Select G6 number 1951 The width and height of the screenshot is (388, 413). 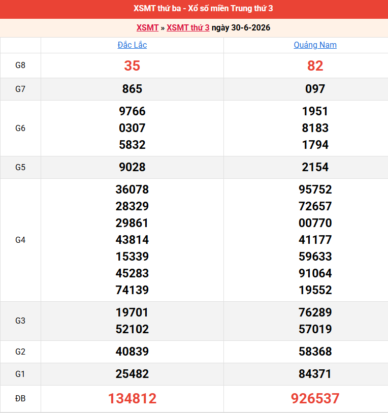[315, 111]
